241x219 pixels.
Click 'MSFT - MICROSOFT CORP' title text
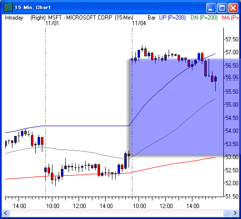[x=80, y=18]
